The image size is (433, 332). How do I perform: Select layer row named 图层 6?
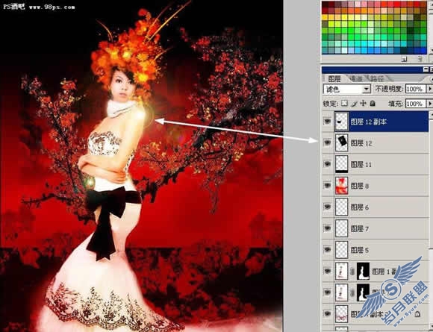click(376, 207)
